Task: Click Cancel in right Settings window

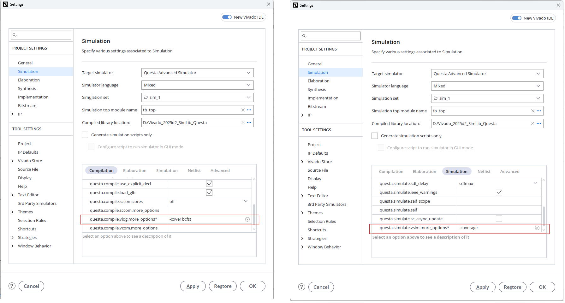Action: (x=321, y=287)
